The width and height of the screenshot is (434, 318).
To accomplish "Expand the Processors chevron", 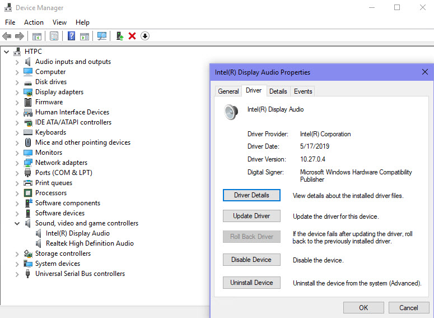I will (17, 193).
